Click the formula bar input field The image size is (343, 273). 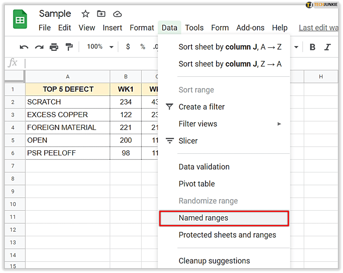coord(92,63)
